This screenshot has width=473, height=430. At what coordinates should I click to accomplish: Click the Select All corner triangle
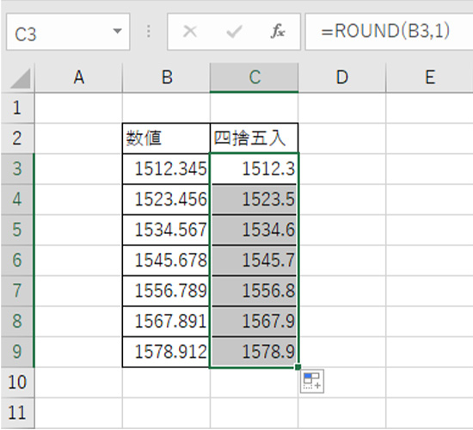[21, 78]
